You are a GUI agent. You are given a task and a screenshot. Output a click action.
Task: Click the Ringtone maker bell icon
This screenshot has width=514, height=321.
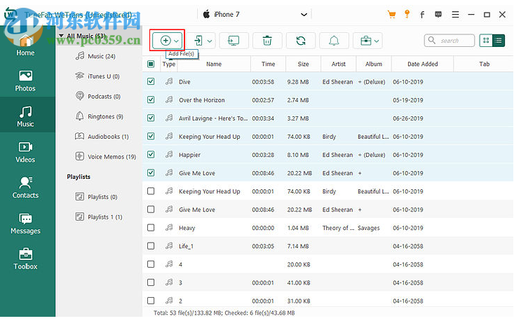[x=334, y=41]
